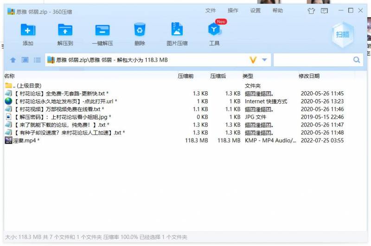Click the skin shirt icon in title bar
The height and width of the screenshot is (246, 371).
[x=311, y=11]
